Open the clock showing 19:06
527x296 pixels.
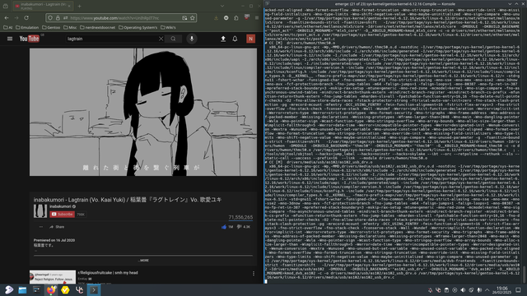click(x=502, y=290)
